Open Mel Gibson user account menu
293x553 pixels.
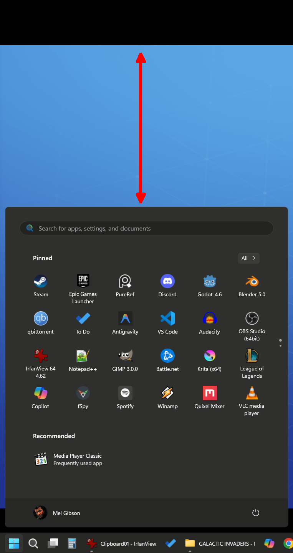point(57,513)
